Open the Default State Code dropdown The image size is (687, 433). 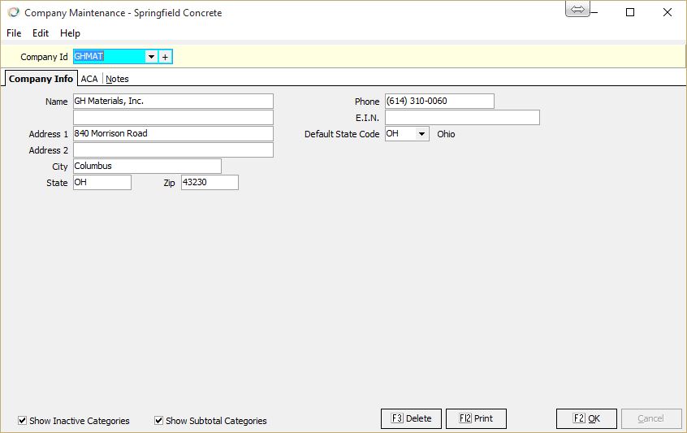click(421, 134)
